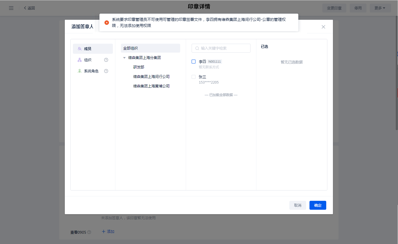Click the 印章详情 page title
398x244 pixels.
tap(199, 7)
